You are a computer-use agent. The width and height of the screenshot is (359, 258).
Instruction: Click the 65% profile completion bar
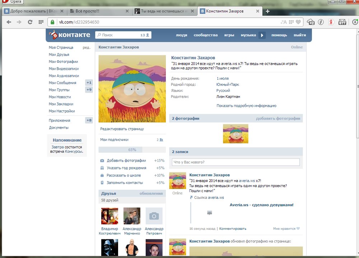[x=132, y=150]
